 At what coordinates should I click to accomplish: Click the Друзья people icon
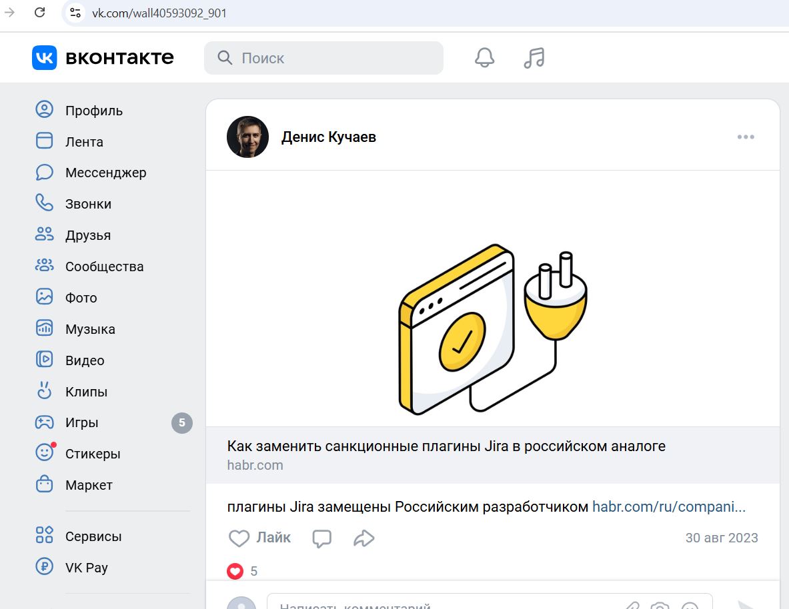(44, 235)
